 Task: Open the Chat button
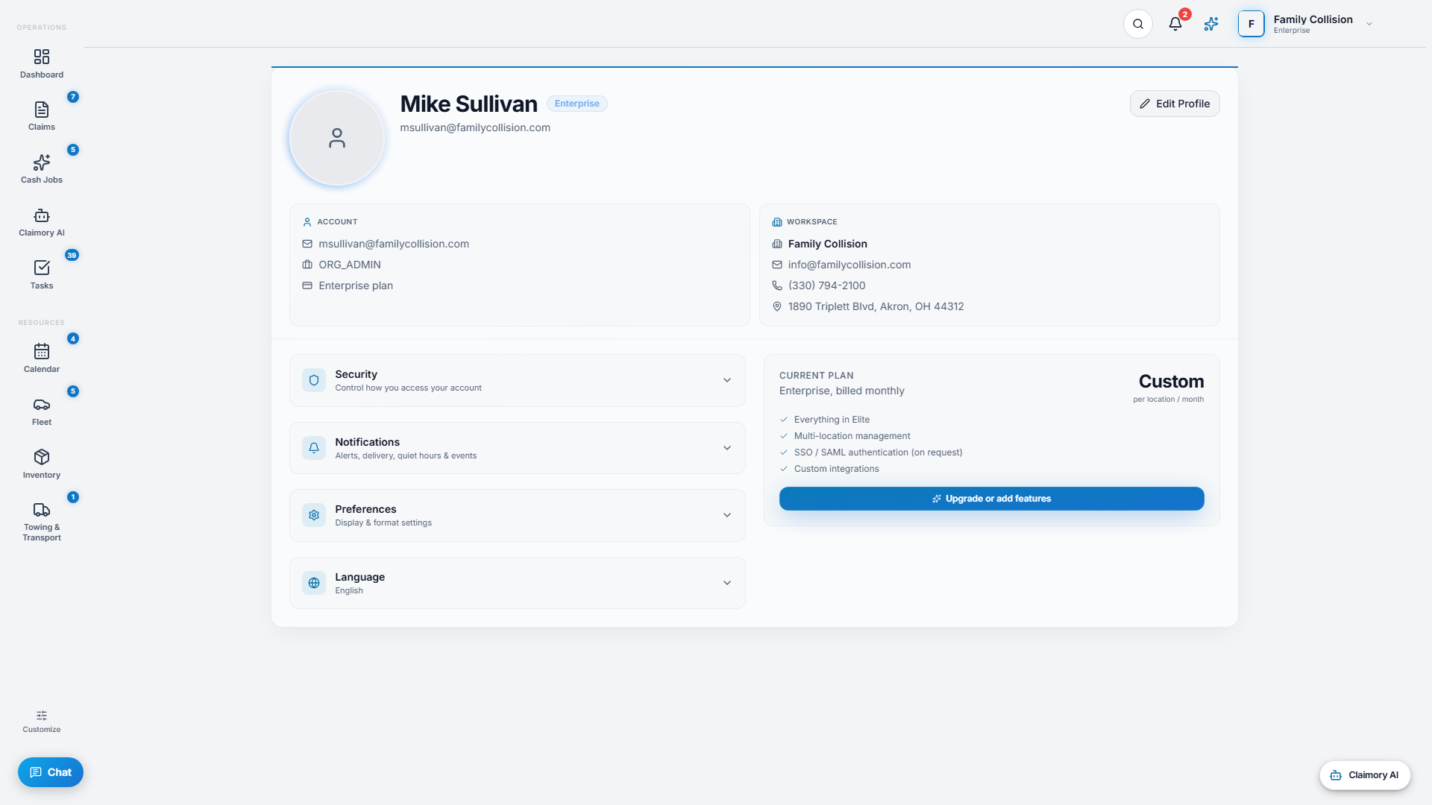pyautogui.click(x=51, y=772)
